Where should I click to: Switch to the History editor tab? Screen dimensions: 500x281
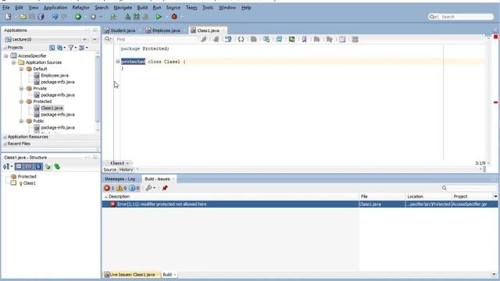tap(126, 170)
